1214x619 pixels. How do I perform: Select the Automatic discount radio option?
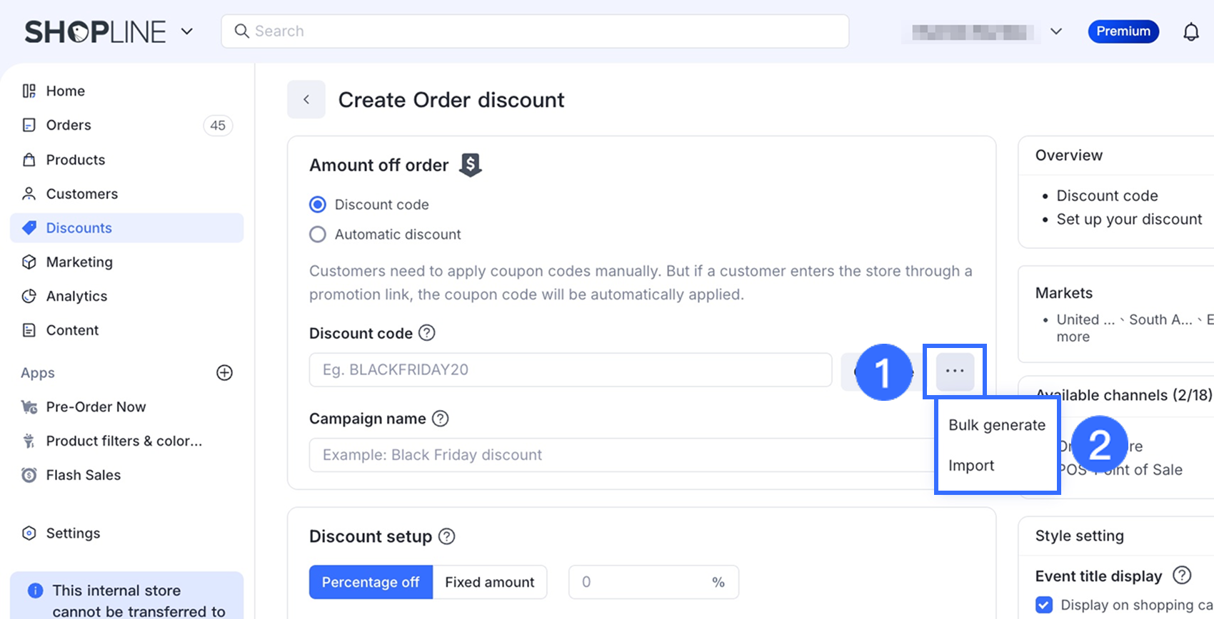point(318,235)
